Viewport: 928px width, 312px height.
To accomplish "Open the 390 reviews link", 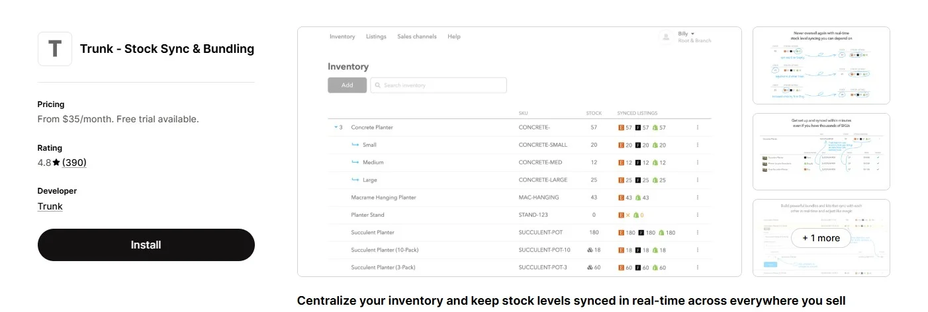I will (74, 163).
